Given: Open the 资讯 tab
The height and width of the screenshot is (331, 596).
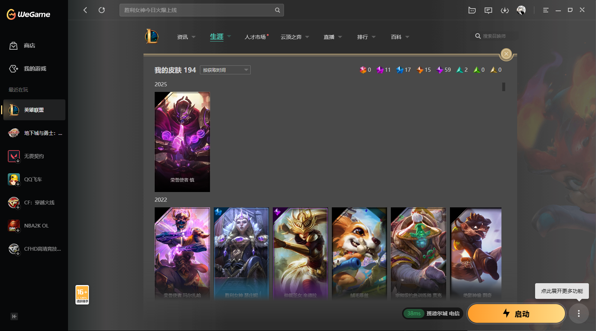Looking at the screenshot, I should [x=182, y=37].
